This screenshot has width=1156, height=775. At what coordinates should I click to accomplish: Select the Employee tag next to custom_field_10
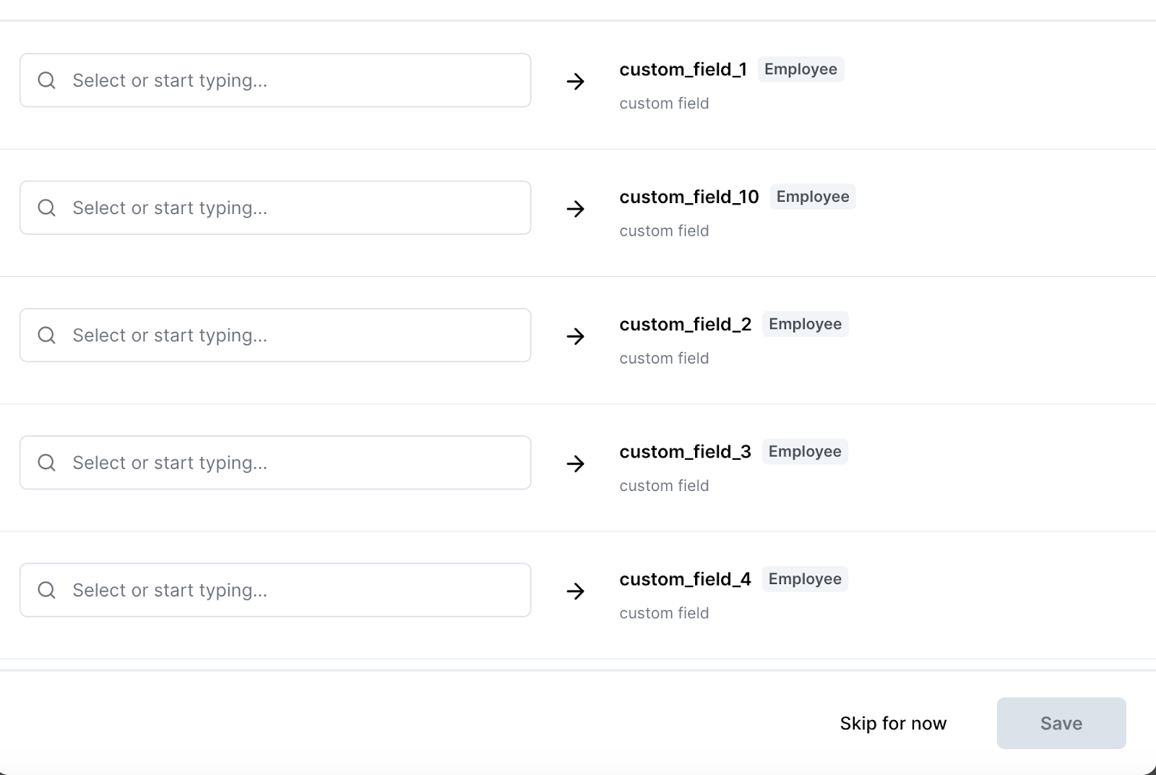[x=812, y=197]
